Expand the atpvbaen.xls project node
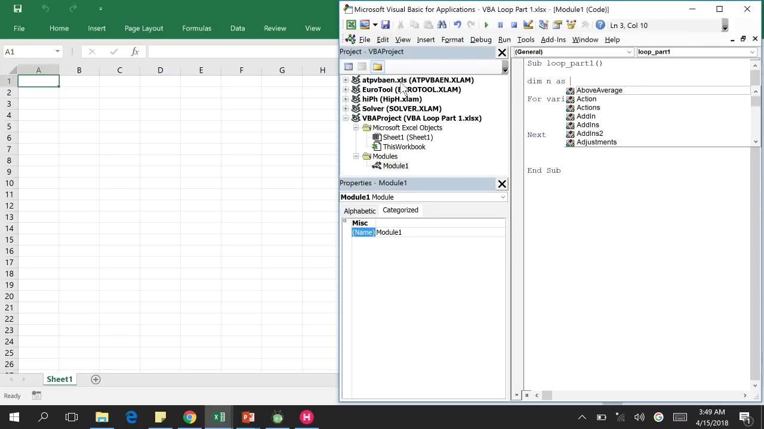 coord(346,80)
